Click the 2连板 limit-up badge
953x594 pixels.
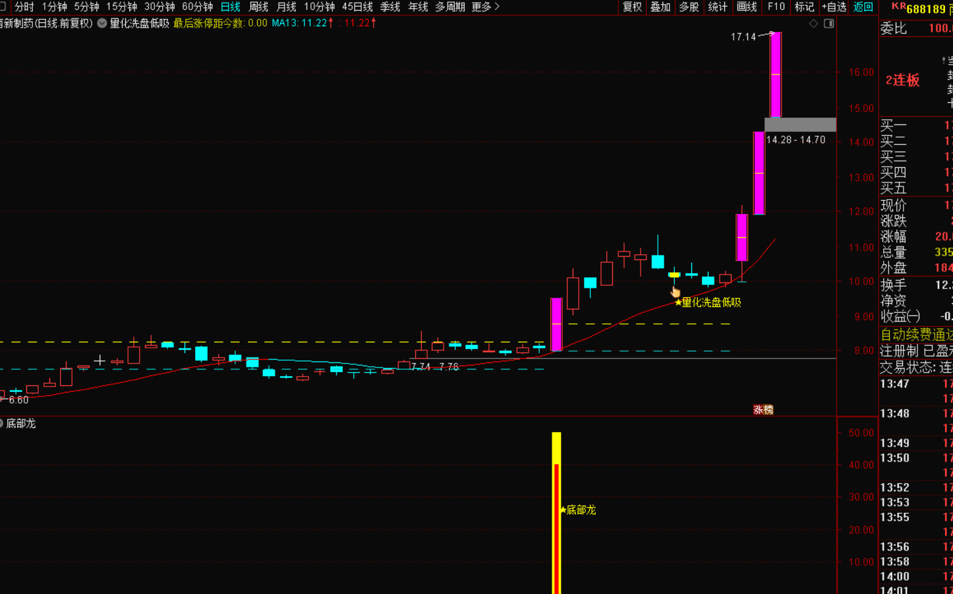[902, 80]
